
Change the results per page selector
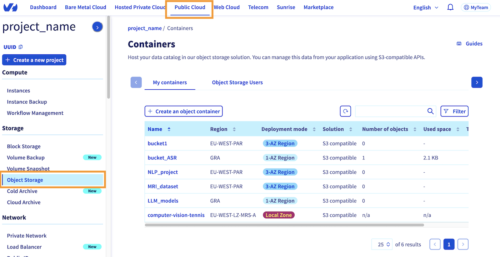[x=382, y=244]
